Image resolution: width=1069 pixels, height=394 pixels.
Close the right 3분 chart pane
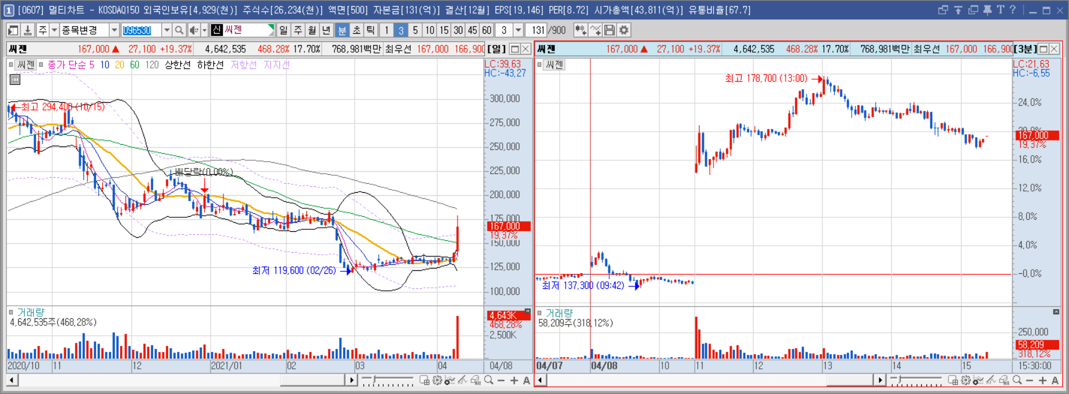point(1055,49)
